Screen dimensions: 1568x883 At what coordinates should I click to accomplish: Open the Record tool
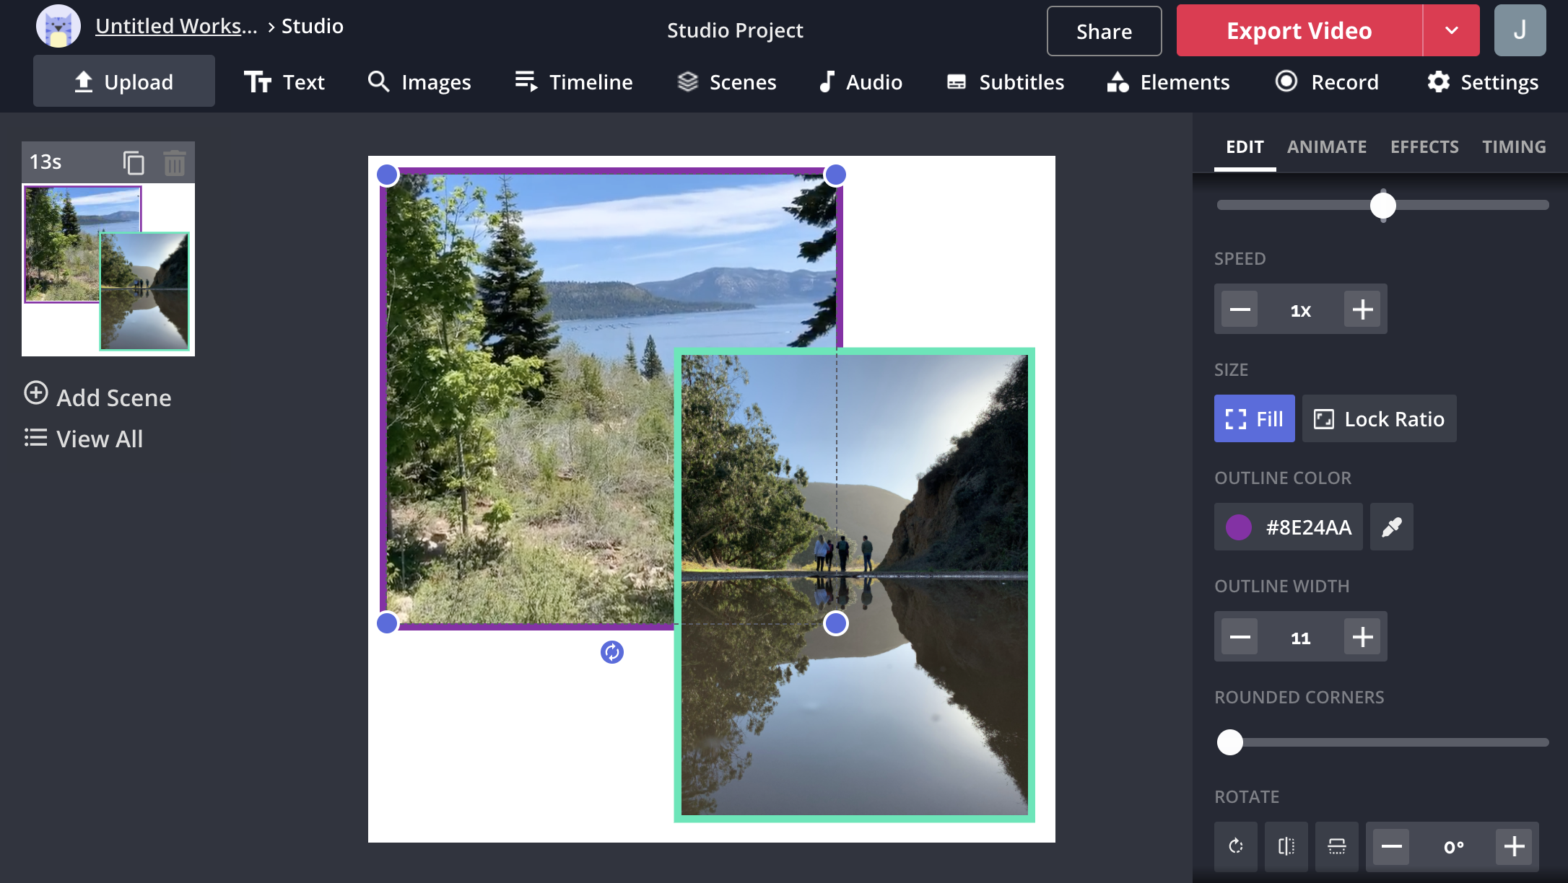coord(1327,82)
